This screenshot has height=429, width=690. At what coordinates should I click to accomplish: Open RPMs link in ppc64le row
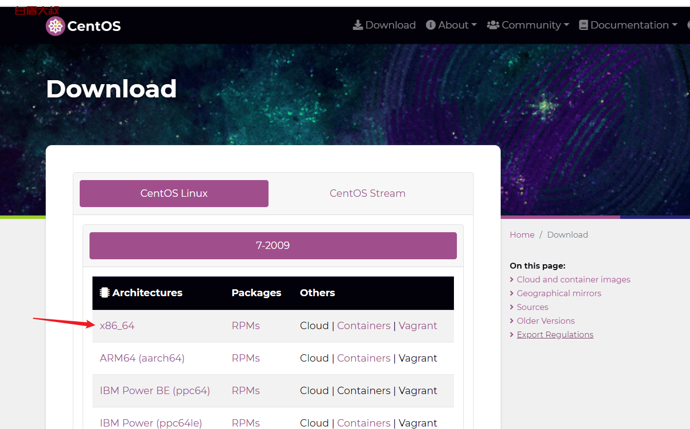[246, 423]
